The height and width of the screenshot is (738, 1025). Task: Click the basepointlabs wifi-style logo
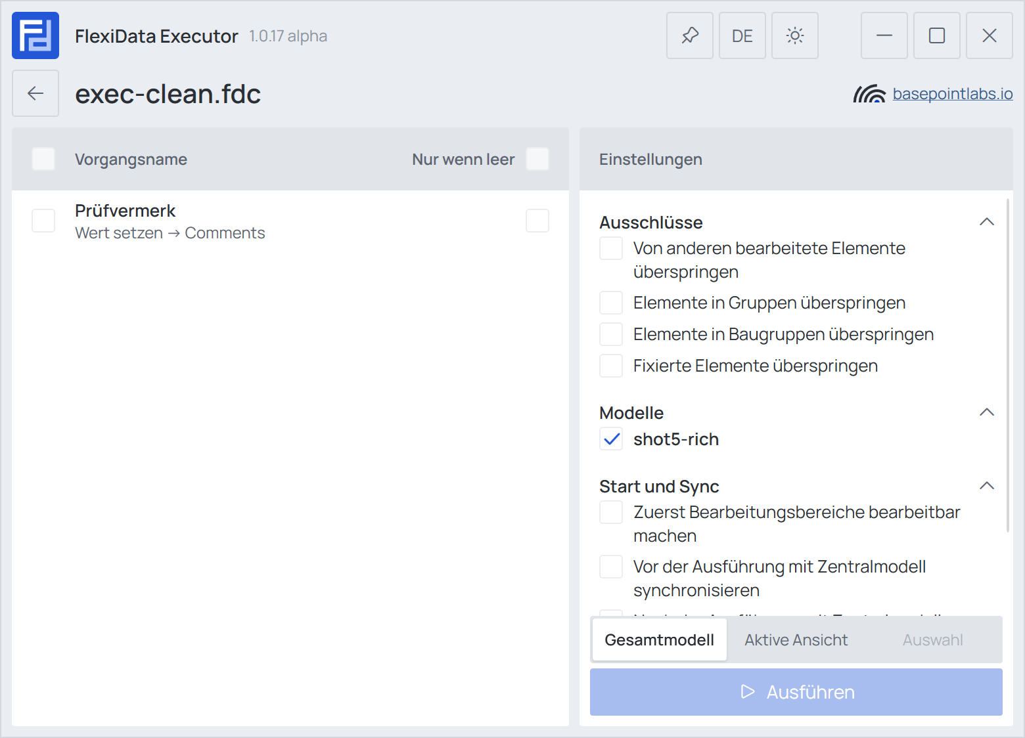pyautogui.click(x=869, y=94)
